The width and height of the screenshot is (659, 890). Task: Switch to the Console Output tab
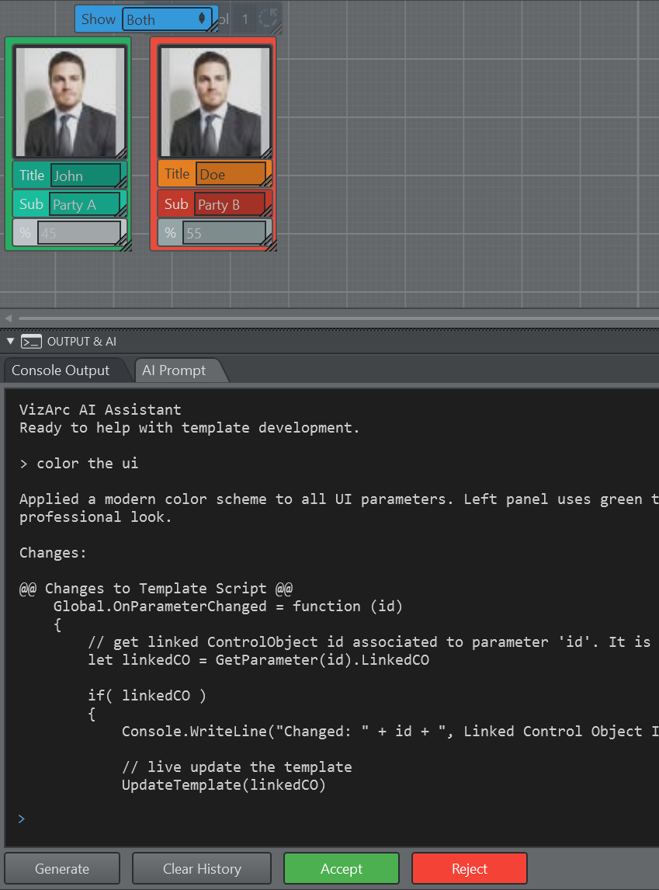[x=61, y=370]
